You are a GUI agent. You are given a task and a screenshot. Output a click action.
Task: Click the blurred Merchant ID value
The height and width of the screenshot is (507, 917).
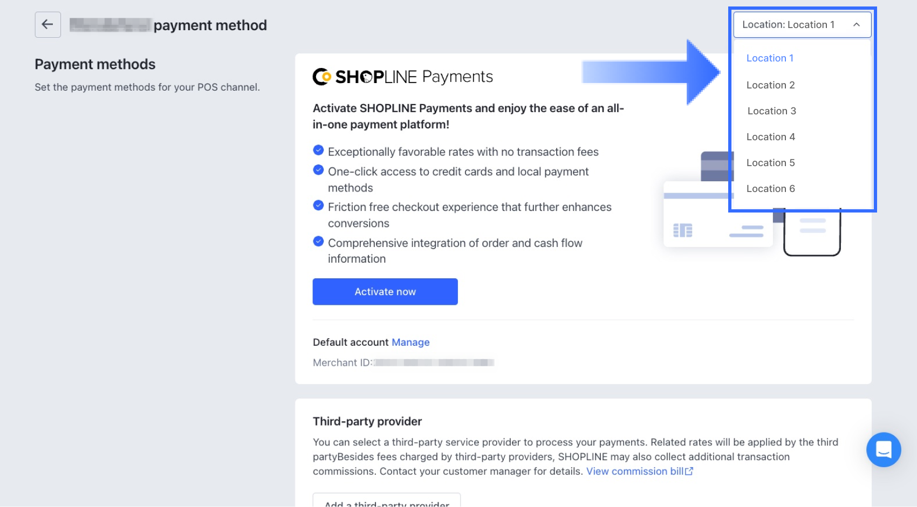tap(434, 363)
